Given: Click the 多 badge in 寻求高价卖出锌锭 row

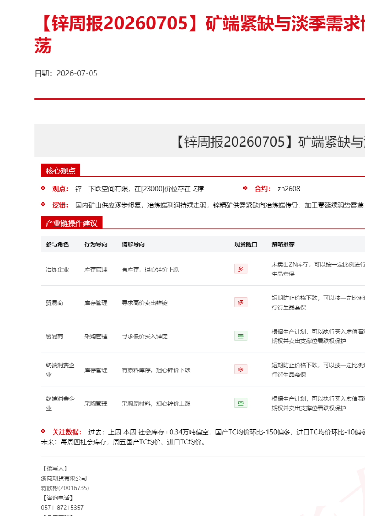Looking at the screenshot, I should (x=241, y=302).
